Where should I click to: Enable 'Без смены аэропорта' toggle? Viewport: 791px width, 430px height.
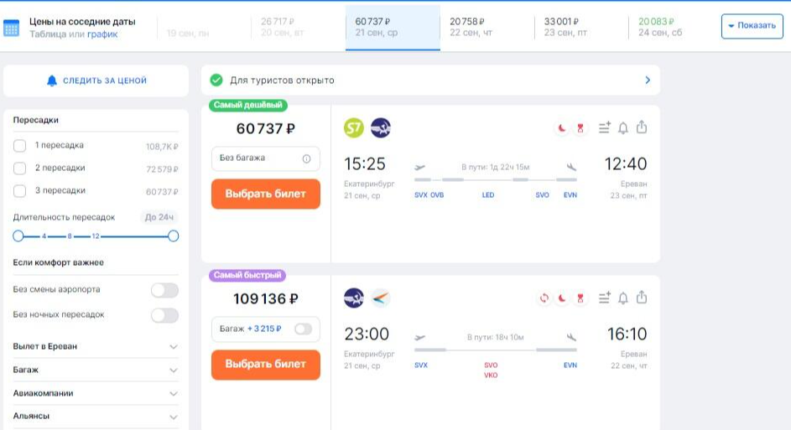(x=164, y=290)
